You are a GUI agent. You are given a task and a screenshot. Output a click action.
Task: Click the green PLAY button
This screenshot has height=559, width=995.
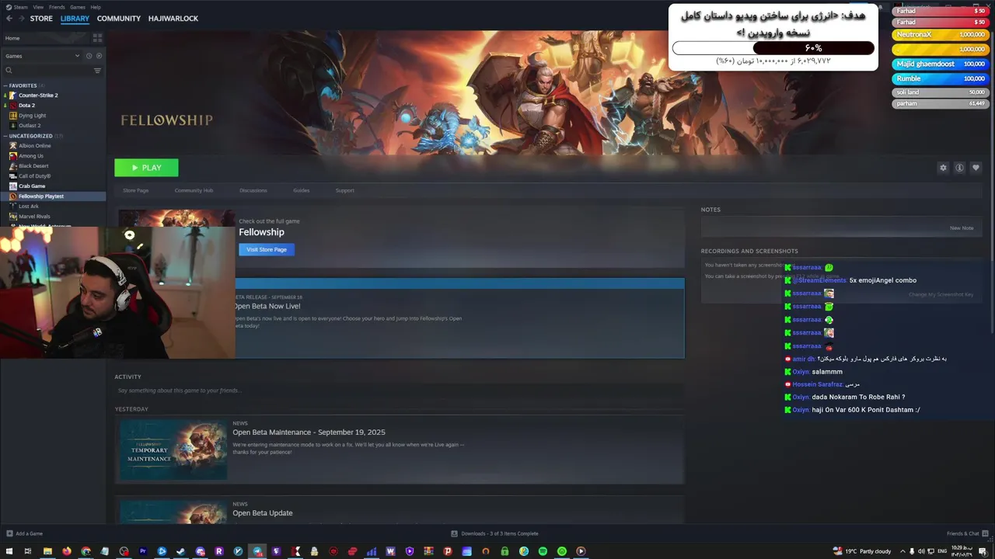point(146,168)
